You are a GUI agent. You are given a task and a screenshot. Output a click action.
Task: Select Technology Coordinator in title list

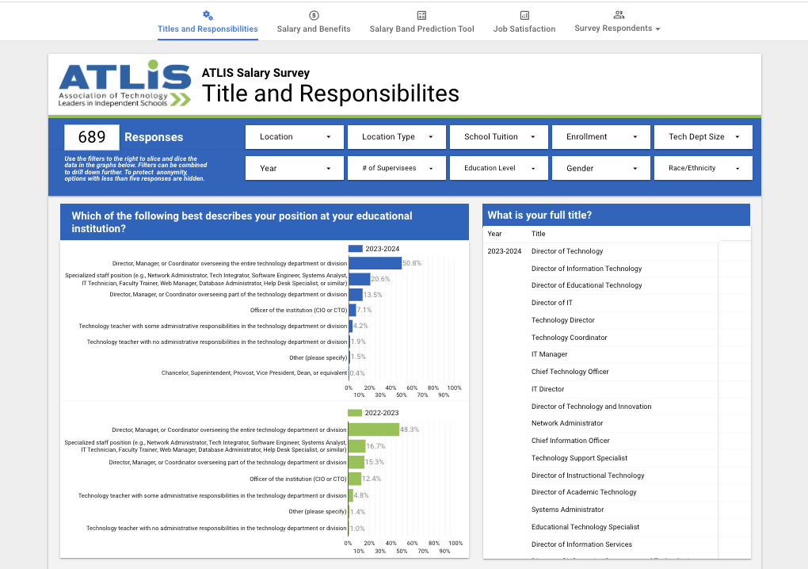(x=569, y=338)
